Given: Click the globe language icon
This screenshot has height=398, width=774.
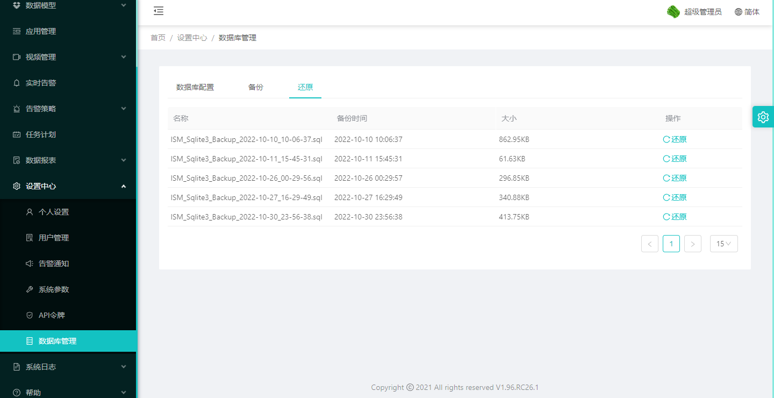Looking at the screenshot, I should click(739, 12).
